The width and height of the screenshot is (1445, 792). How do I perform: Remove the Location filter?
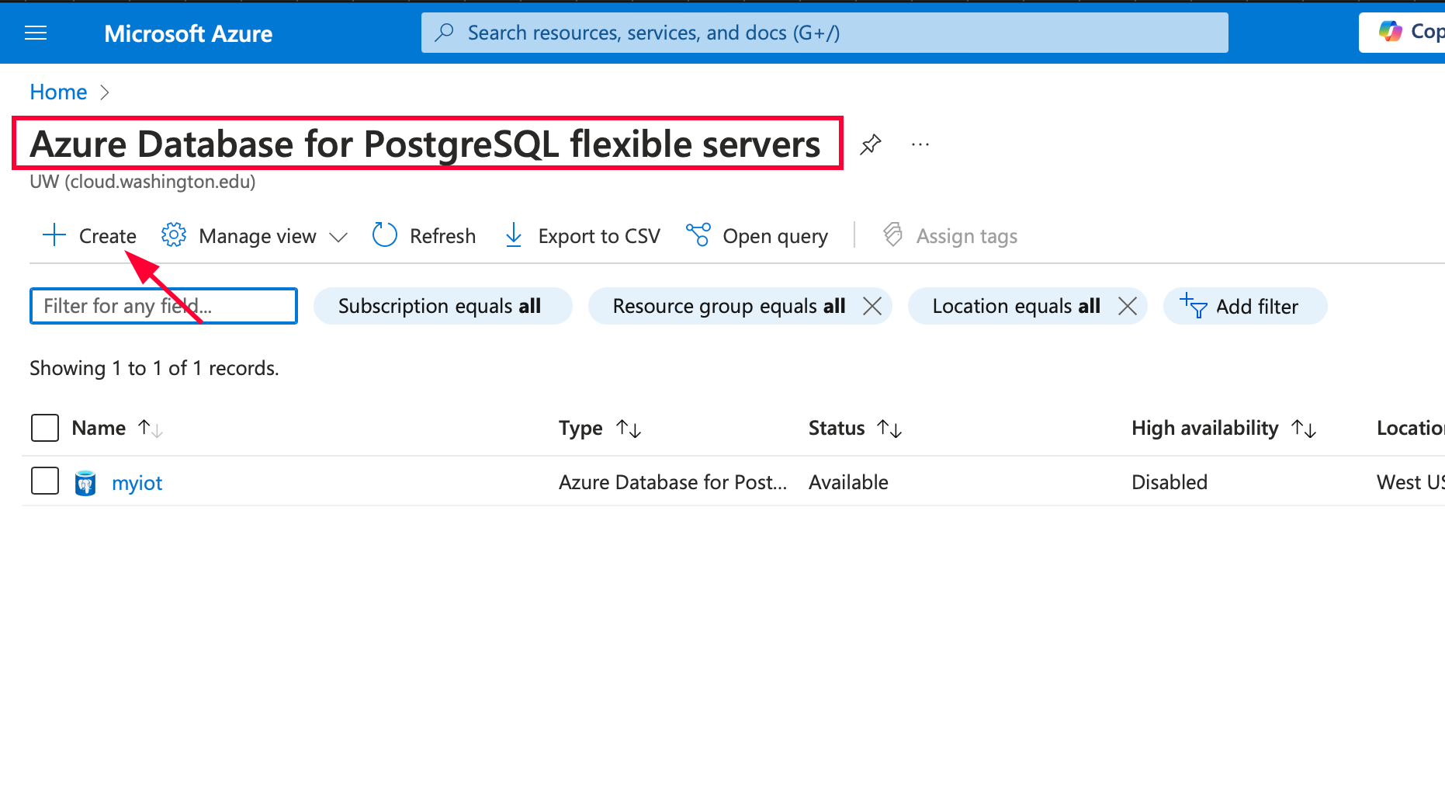coord(1128,306)
